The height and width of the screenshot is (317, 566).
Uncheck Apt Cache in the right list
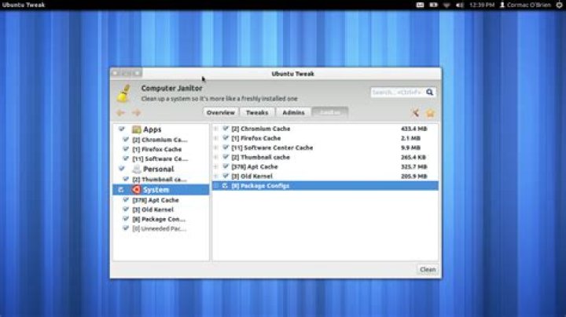[226, 166]
